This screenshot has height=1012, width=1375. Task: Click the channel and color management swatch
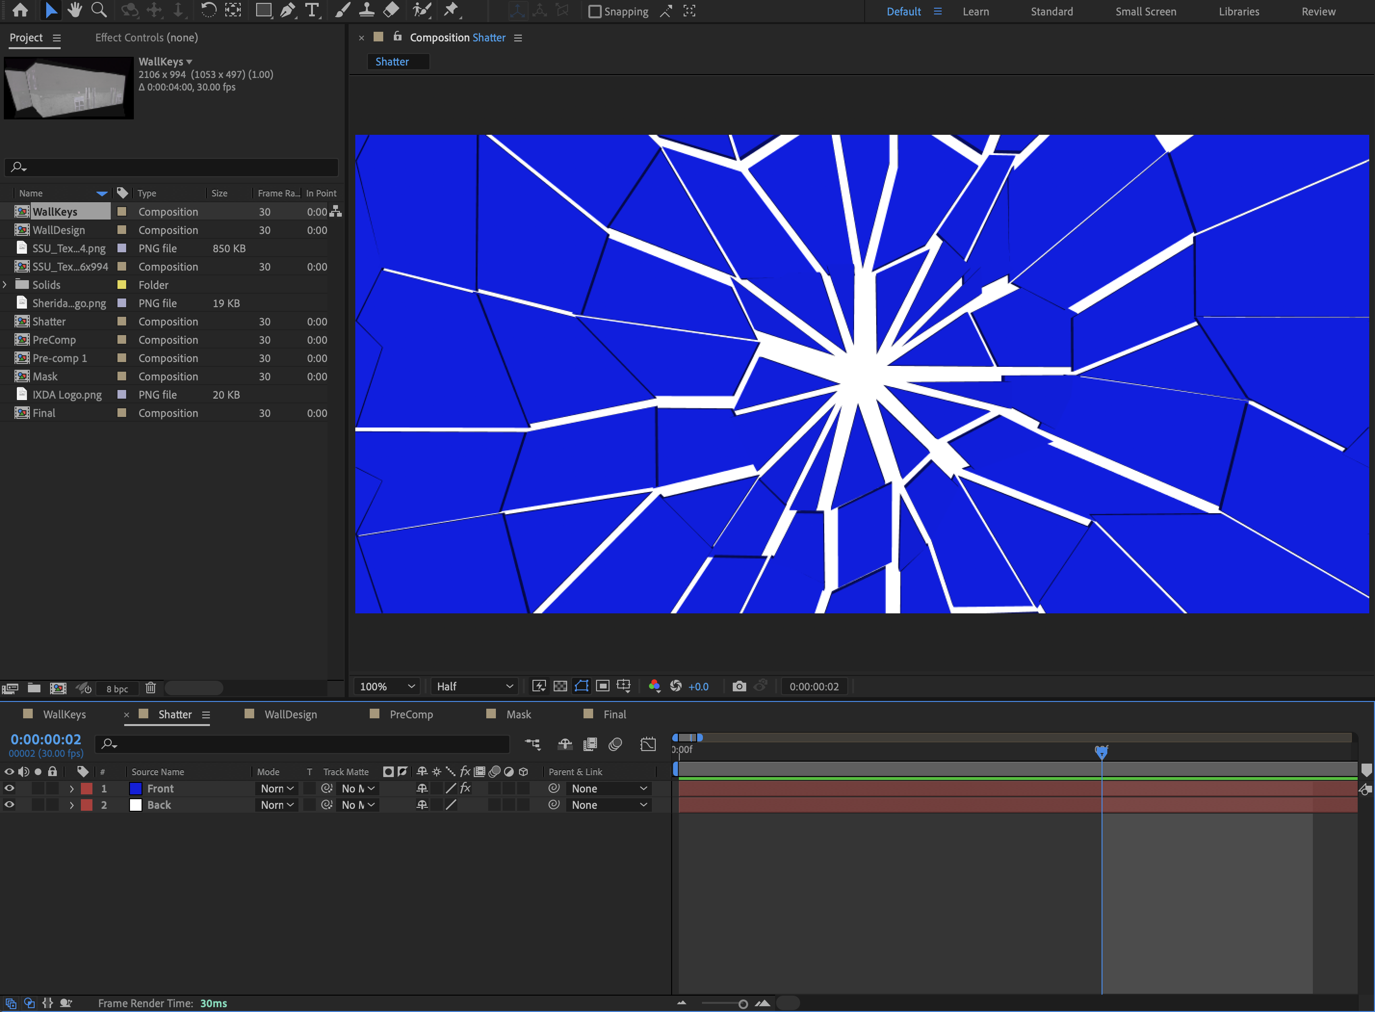[655, 686]
